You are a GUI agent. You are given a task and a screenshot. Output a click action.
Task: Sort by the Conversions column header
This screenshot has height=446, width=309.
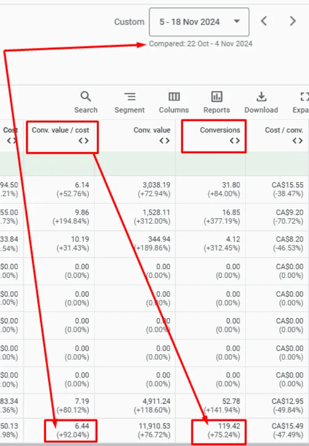point(220,130)
